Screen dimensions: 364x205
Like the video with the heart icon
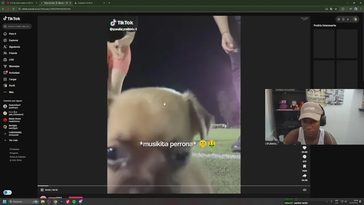click(305, 148)
